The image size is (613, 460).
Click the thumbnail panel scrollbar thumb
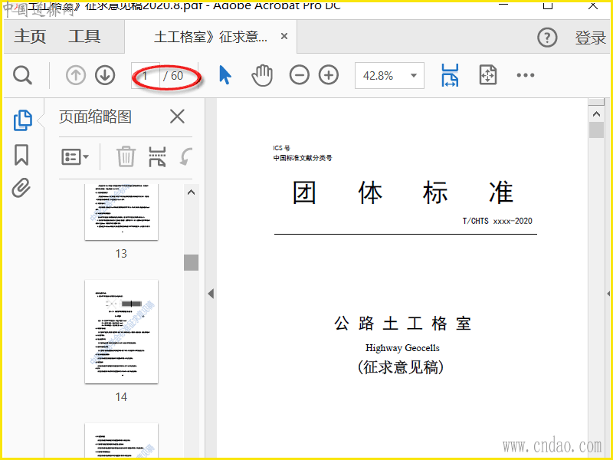(191, 262)
